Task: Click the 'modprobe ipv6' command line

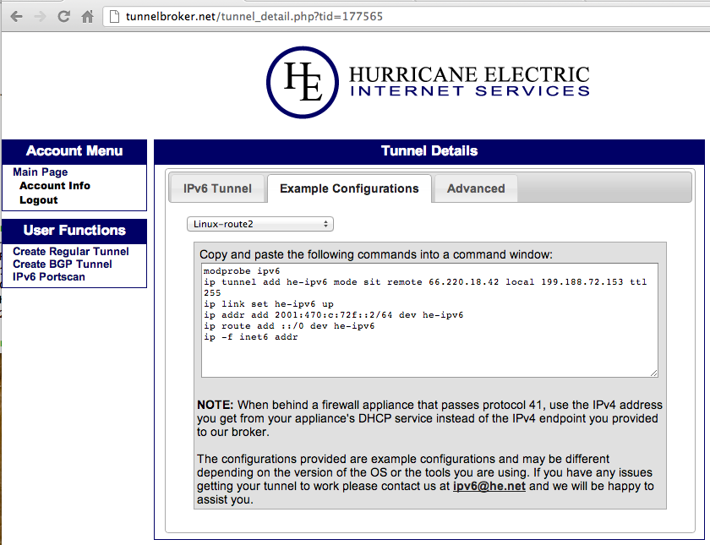Action: (x=242, y=271)
